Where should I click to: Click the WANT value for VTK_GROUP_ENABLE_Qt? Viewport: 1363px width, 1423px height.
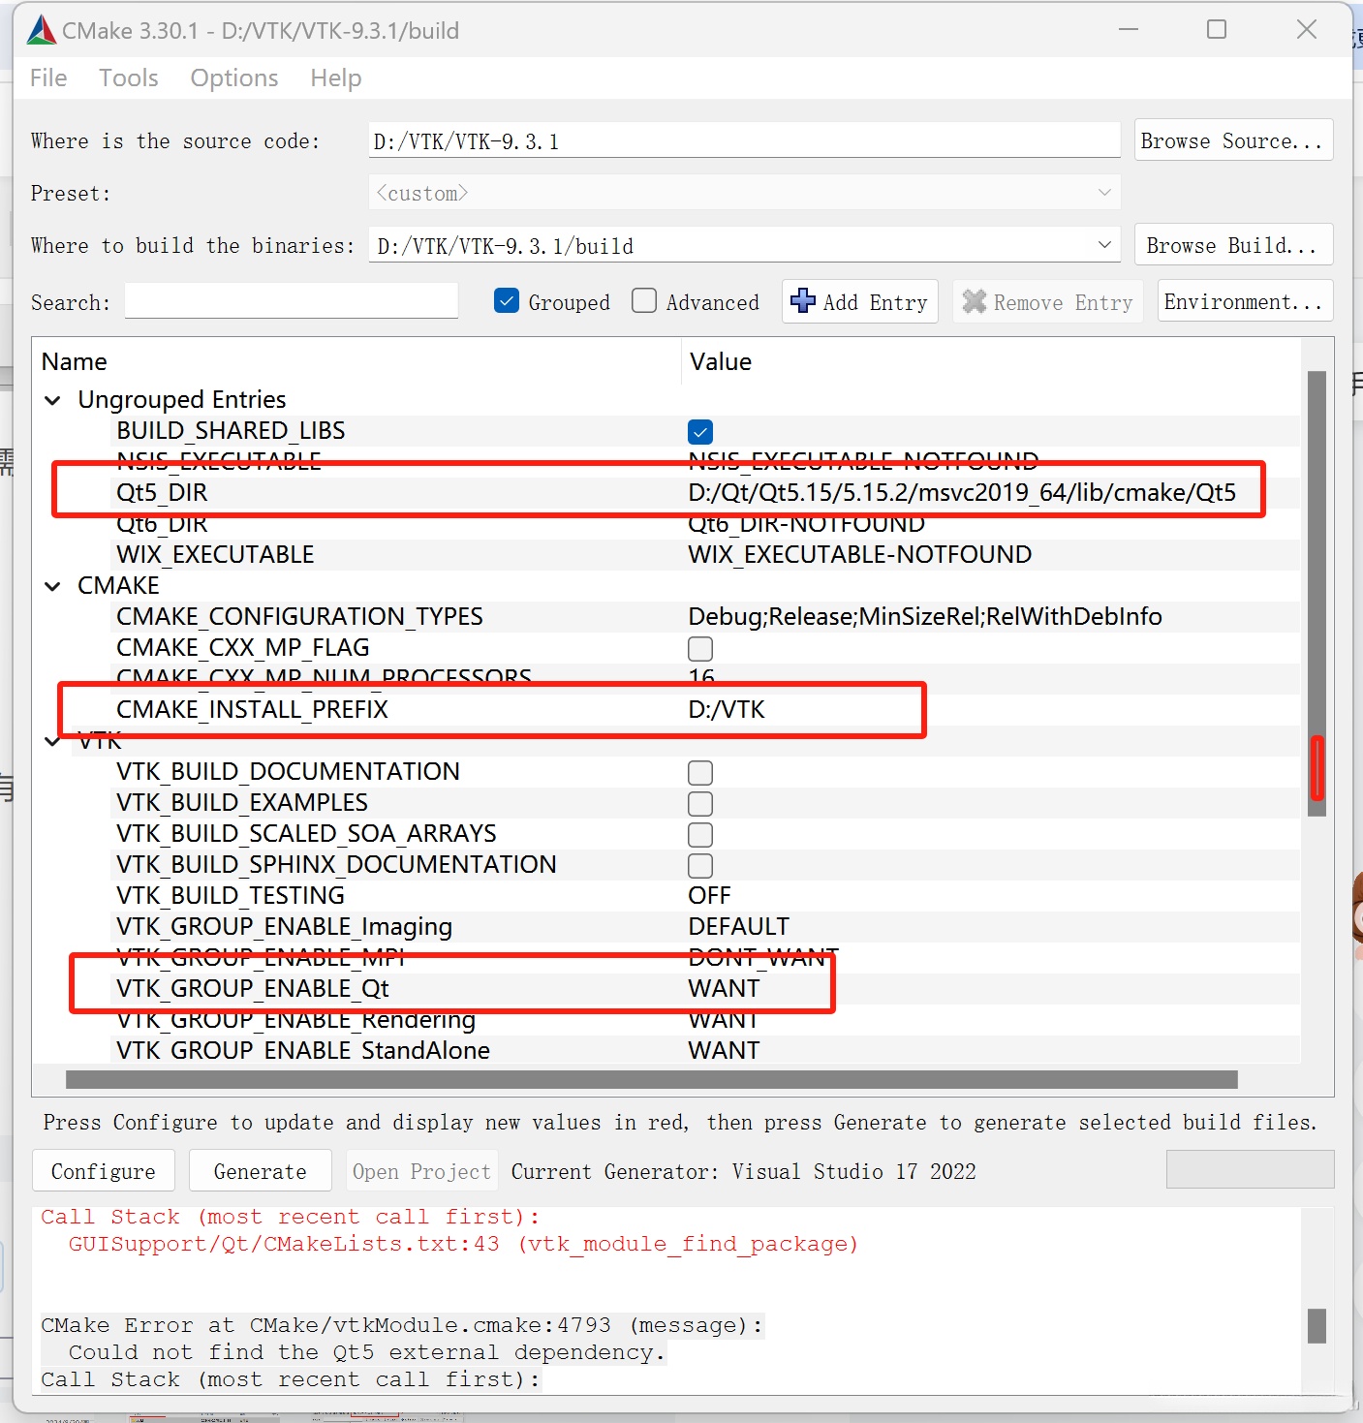724,989
